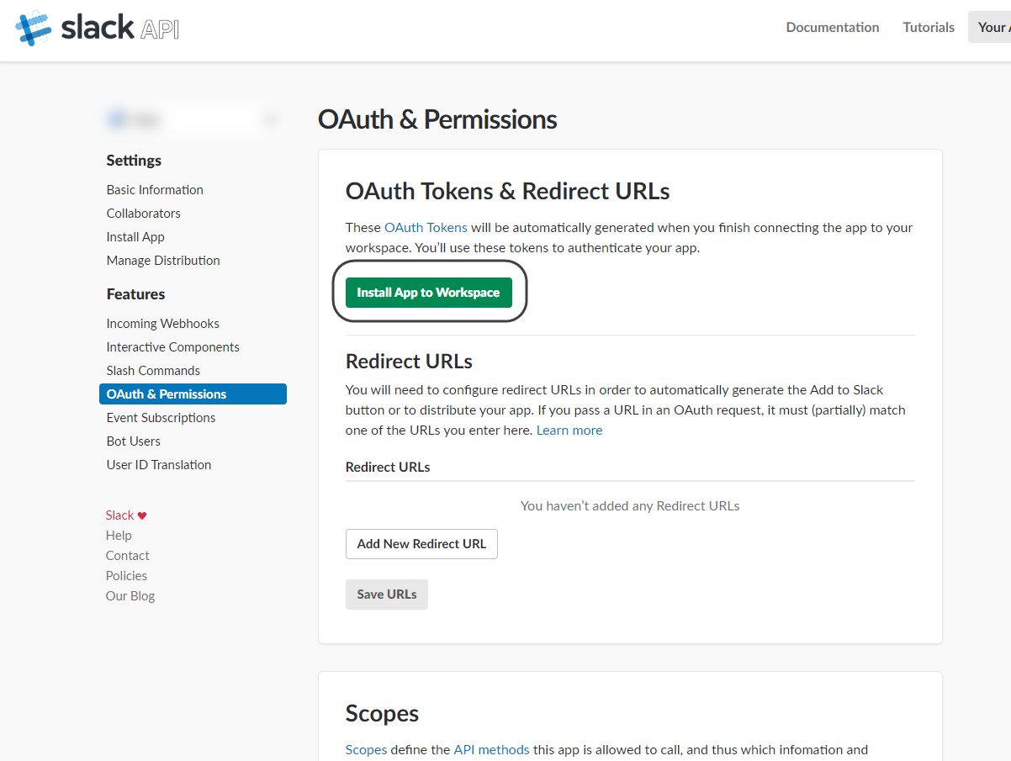Open Incoming Webhooks feature
The image size is (1011, 761).
163,324
